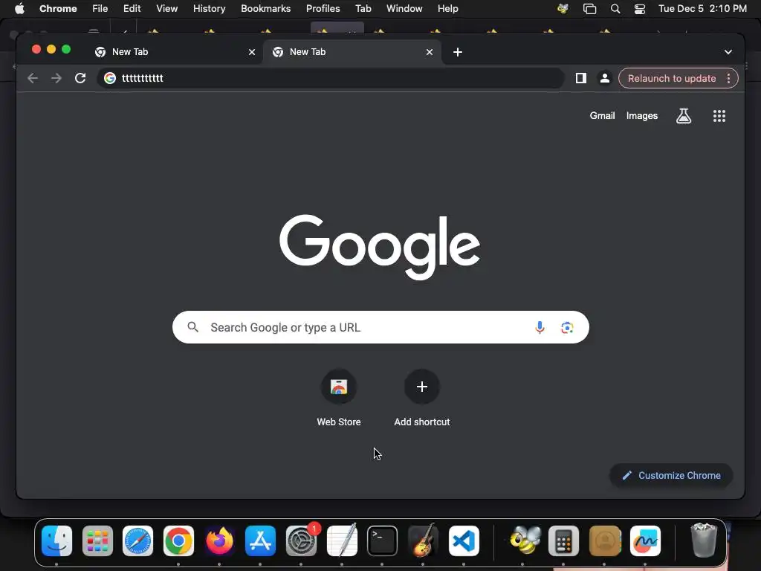
Task: Close the first New Tab
Action: [252, 52]
